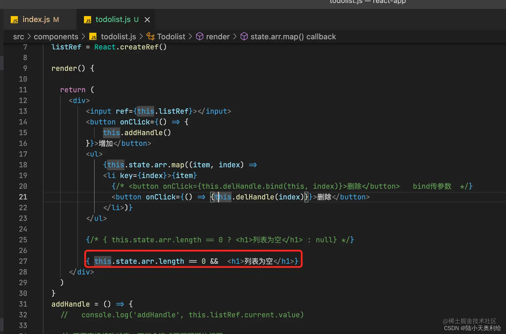The image size is (506, 334).
Task: Click the commented ternary 列表为空 line 25
Action: (x=220, y=240)
